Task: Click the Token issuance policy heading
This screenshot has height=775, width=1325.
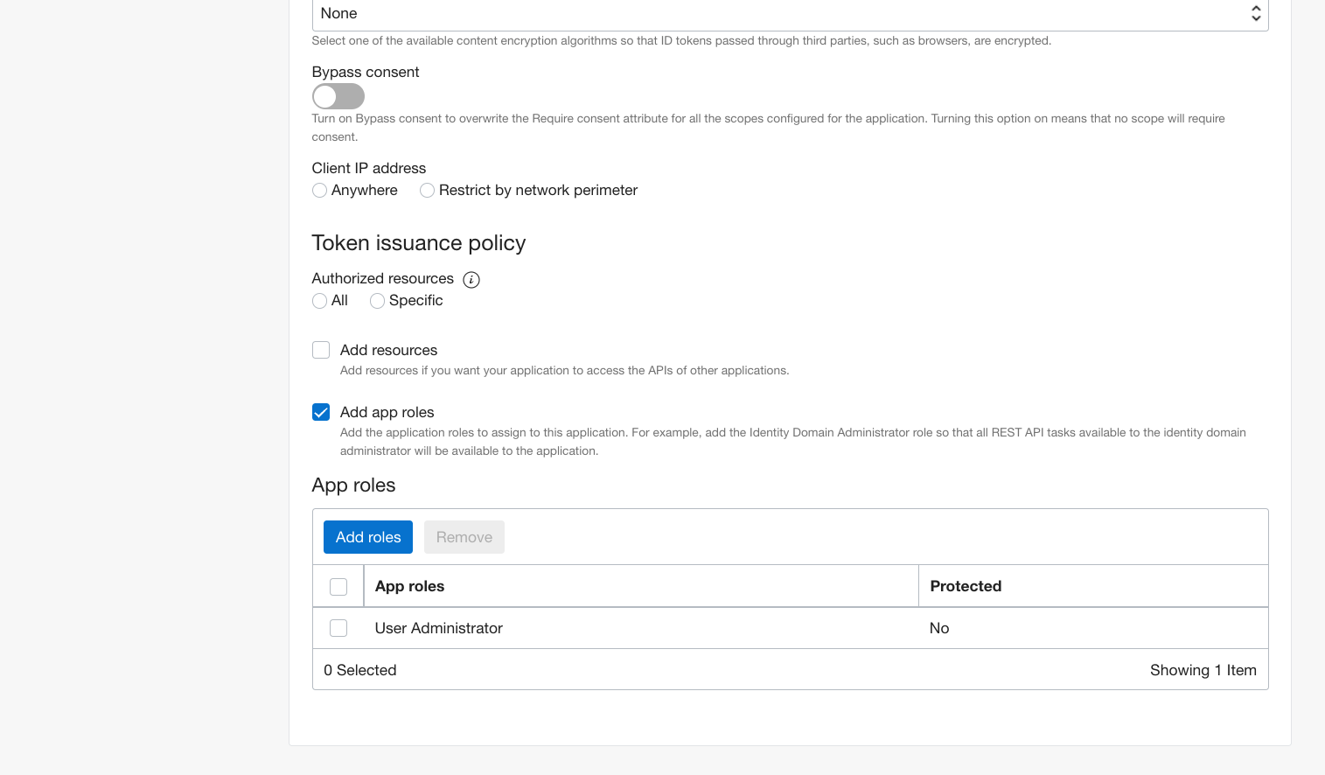Action: click(x=418, y=242)
